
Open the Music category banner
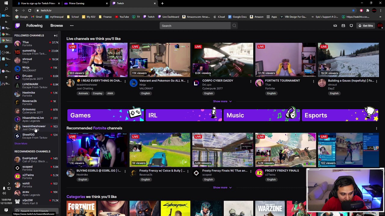click(x=262, y=115)
